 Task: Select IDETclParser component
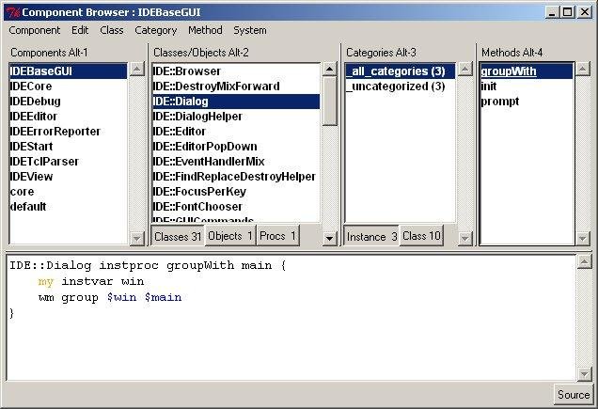point(69,162)
